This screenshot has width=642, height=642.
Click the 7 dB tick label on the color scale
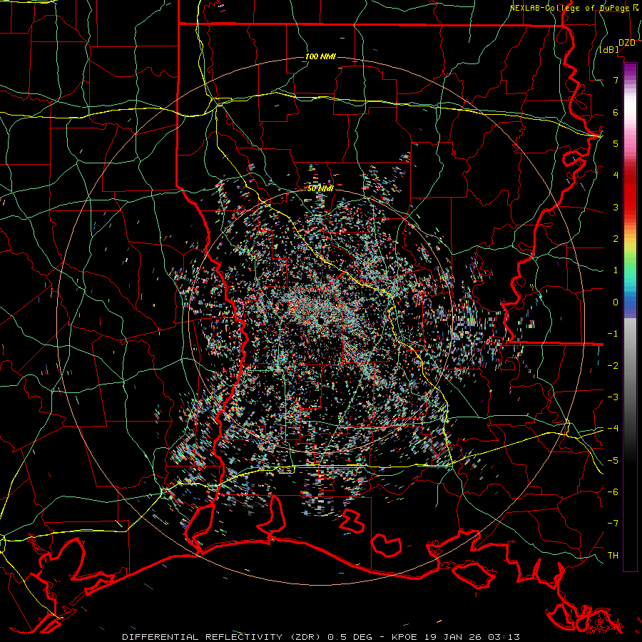pos(616,80)
